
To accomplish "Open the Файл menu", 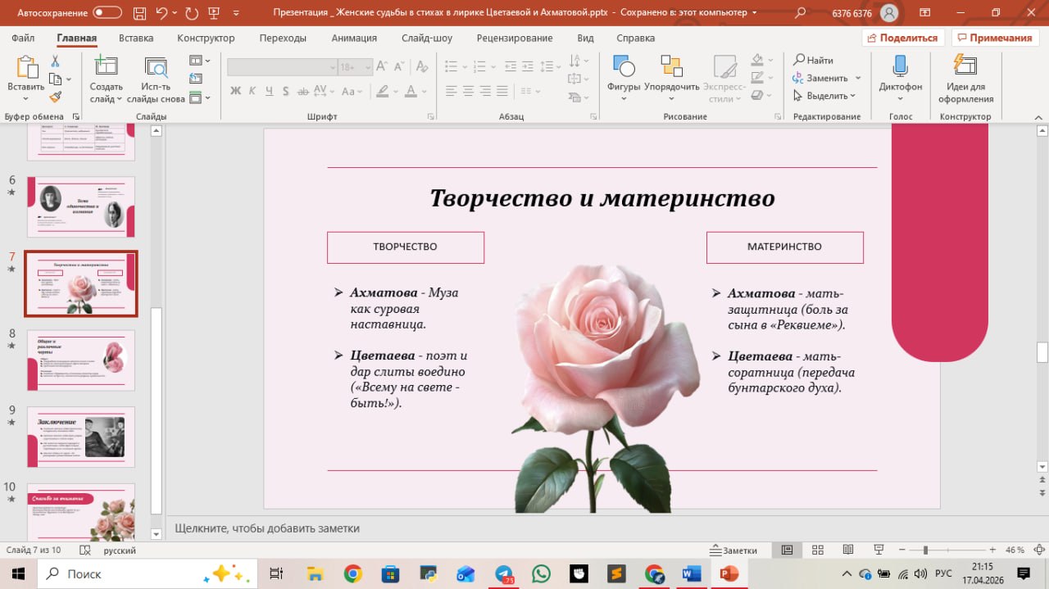I will [x=23, y=38].
